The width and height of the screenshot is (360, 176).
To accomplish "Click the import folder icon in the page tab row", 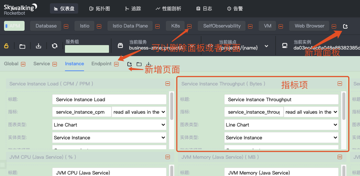I will click(139, 64).
